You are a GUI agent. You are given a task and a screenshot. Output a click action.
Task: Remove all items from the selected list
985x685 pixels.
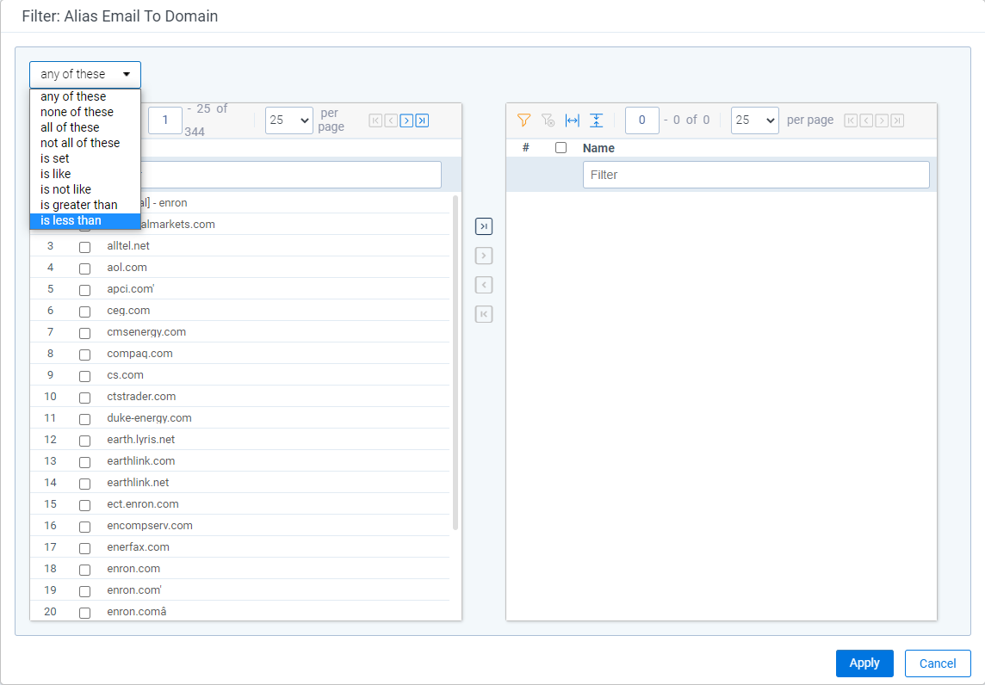click(484, 314)
